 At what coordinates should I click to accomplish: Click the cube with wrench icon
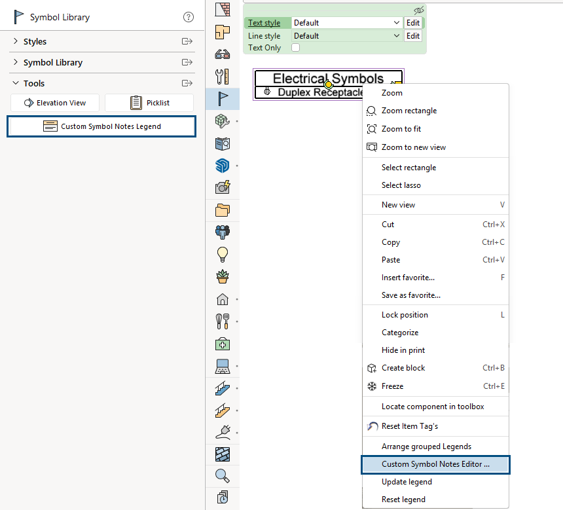[223, 121]
